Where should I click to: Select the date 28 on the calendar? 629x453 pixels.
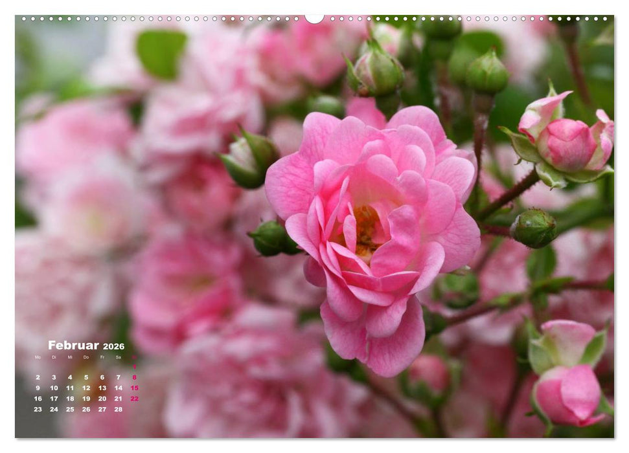tap(118, 410)
